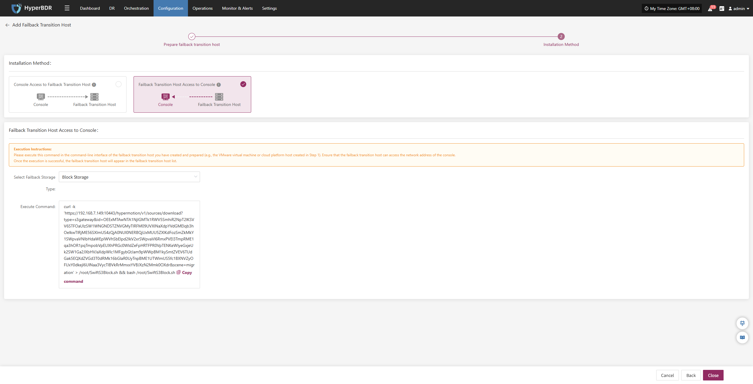Select Console Access to Failback Transition Host radio
Screen dimensions: 753x384
point(118,84)
